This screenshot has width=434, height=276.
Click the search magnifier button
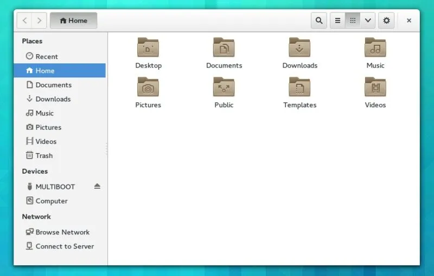click(x=319, y=21)
